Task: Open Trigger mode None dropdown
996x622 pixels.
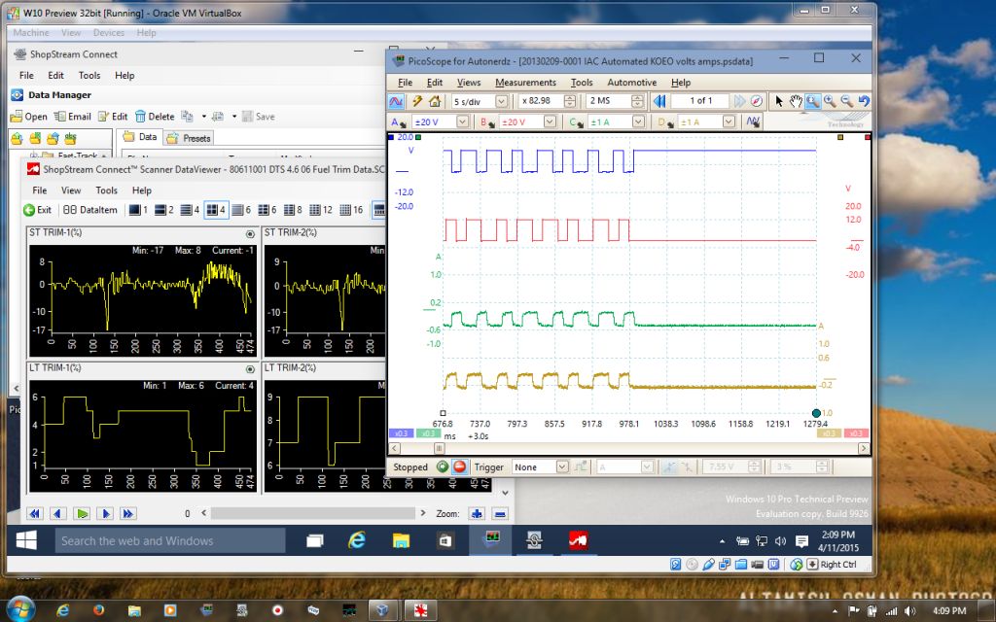Action: [562, 466]
